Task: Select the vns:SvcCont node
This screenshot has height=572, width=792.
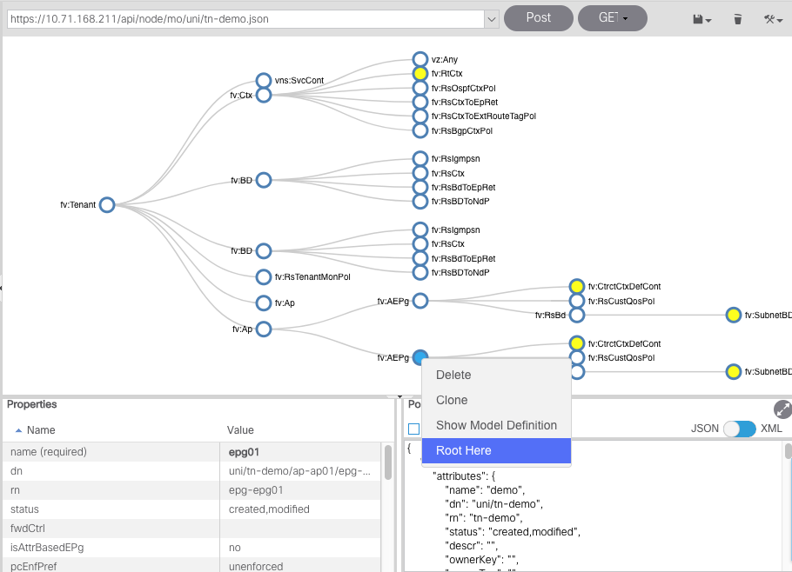Action: (264, 80)
